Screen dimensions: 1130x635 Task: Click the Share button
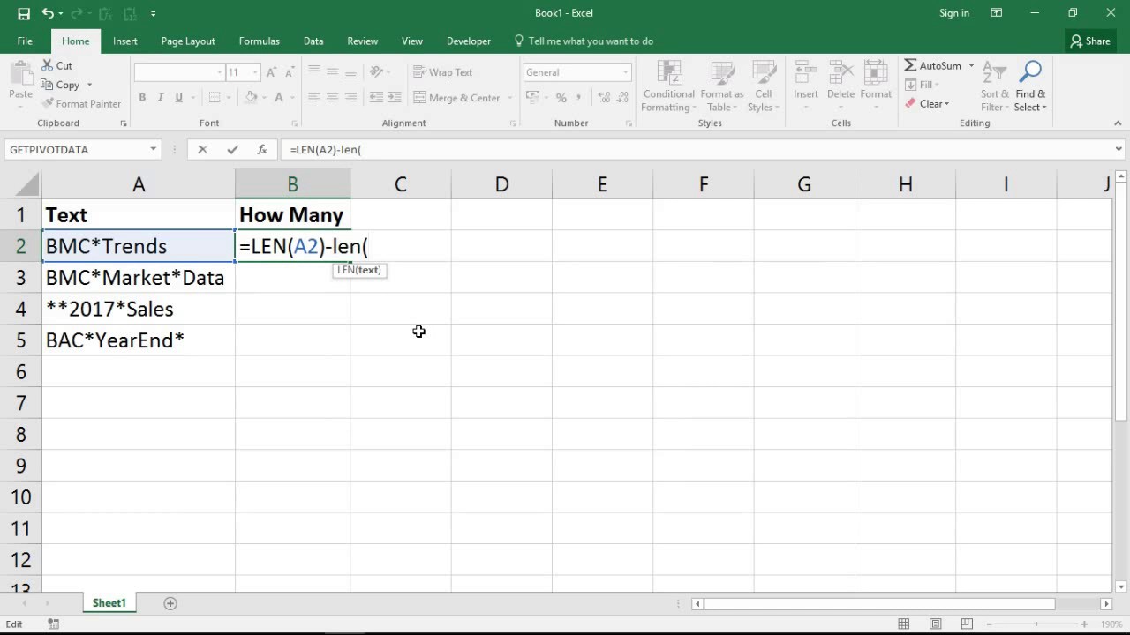[x=1090, y=41]
